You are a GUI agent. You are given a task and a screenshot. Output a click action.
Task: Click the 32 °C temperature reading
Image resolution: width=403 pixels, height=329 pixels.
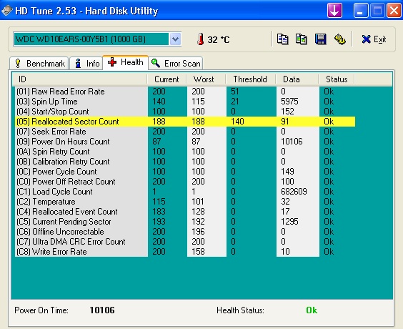coord(219,39)
